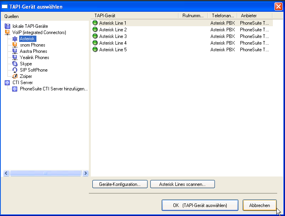
Task: Select the Yealink Phones icon
Action: pyautogui.click(x=15, y=58)
